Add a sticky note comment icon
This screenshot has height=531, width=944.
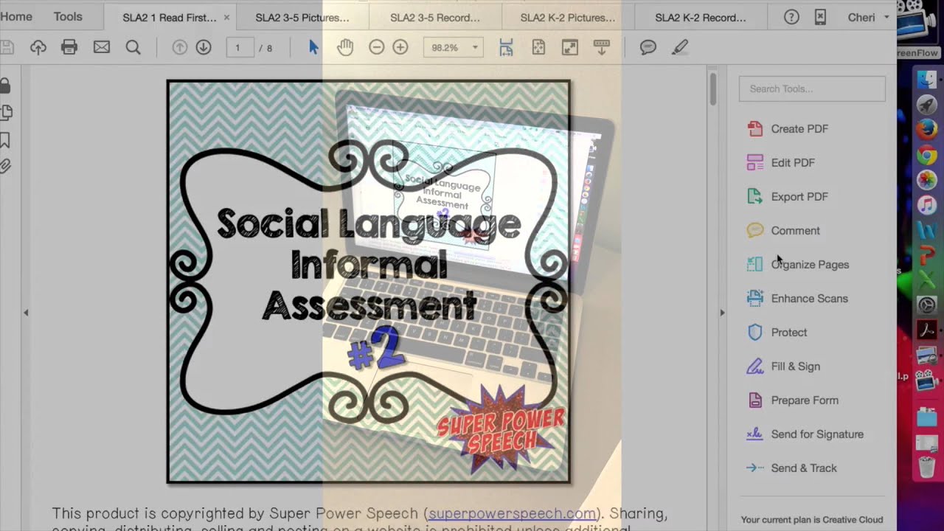[x=648, y=47]
